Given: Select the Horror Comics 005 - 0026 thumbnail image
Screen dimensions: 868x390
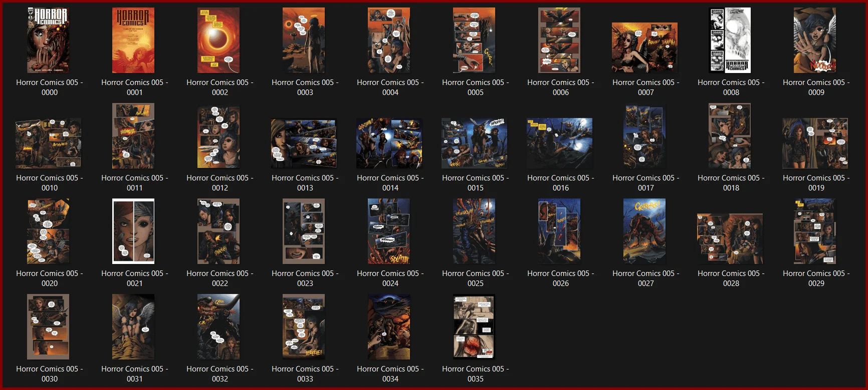Looking at the screenshot, I should [559, 231].
